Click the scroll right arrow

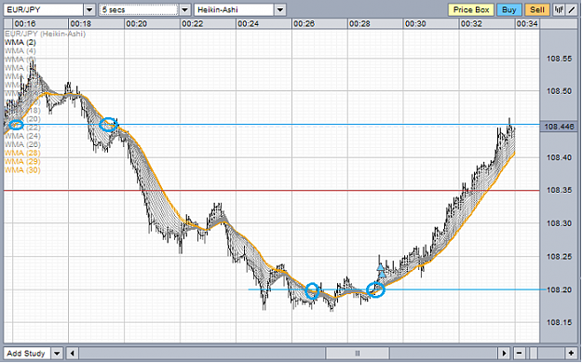(x=504, y=353)
